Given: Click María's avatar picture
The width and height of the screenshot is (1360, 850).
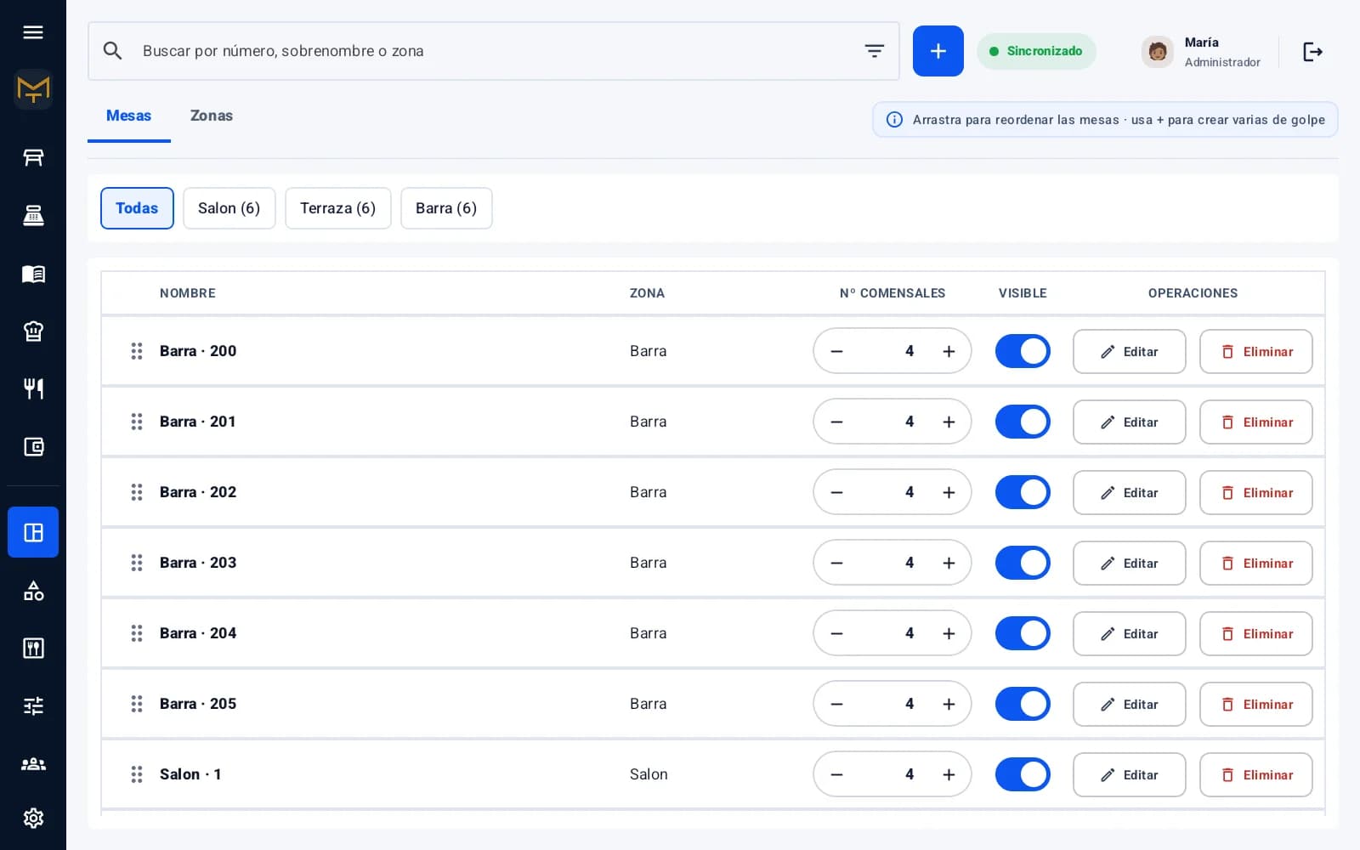Looking at the screenshot, I should click(x=1157, y=52).
